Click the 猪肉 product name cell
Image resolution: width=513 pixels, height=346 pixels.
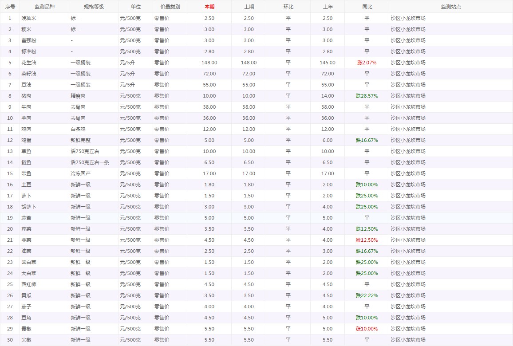[x=26, y=96]
